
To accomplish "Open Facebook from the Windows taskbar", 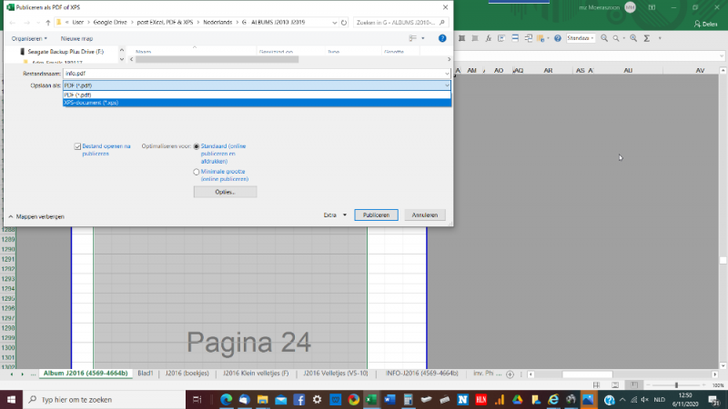I will pyautogui.click(x=298, y=400).
